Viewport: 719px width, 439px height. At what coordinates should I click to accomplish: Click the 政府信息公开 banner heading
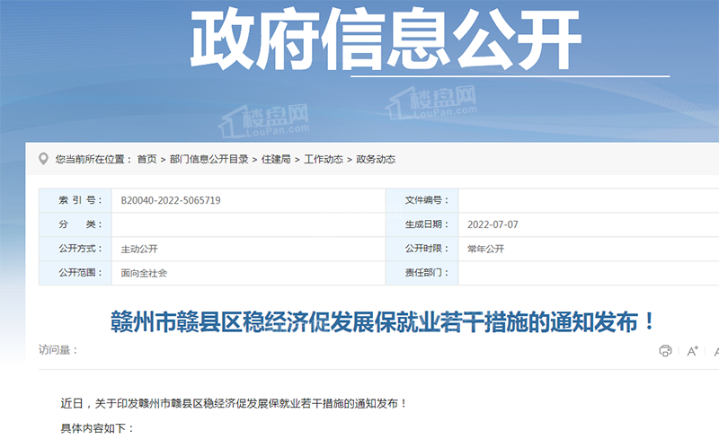386,40
